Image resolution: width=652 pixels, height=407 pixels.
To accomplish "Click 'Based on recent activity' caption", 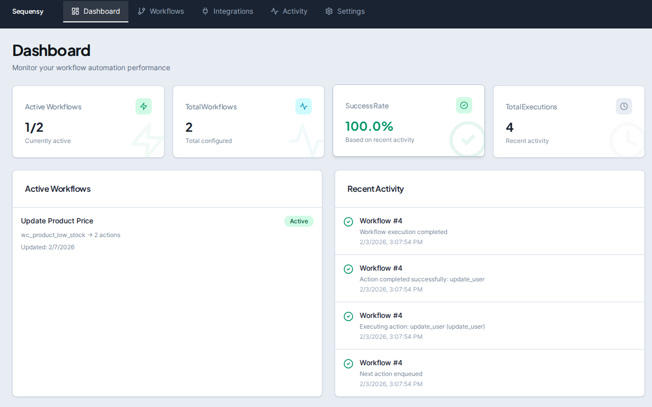I will (380, 140).
